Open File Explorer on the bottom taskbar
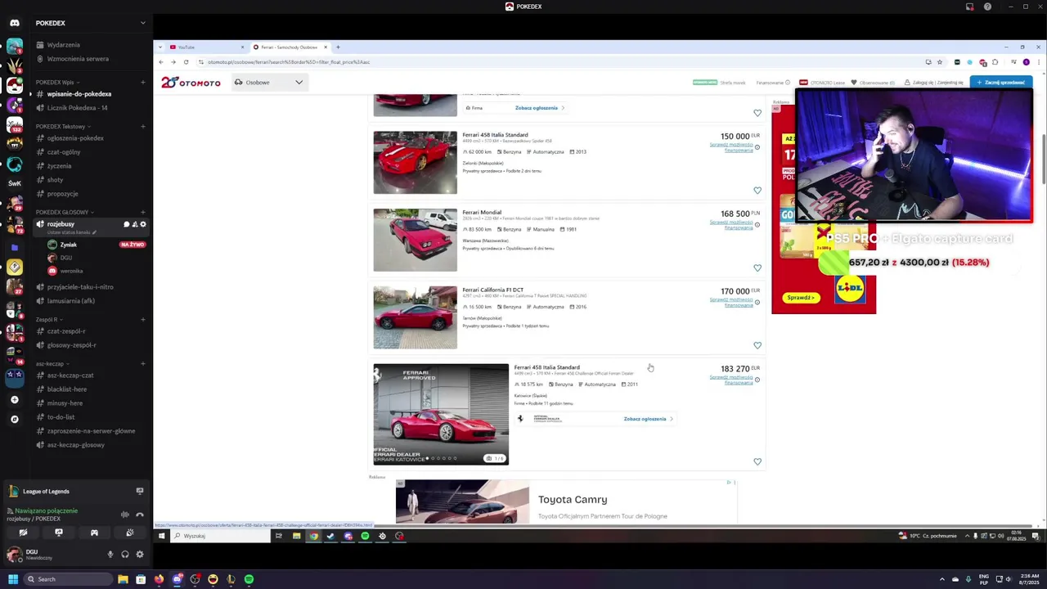The height and width of the screenshot is (589, 1047). [x=123, y=579]
